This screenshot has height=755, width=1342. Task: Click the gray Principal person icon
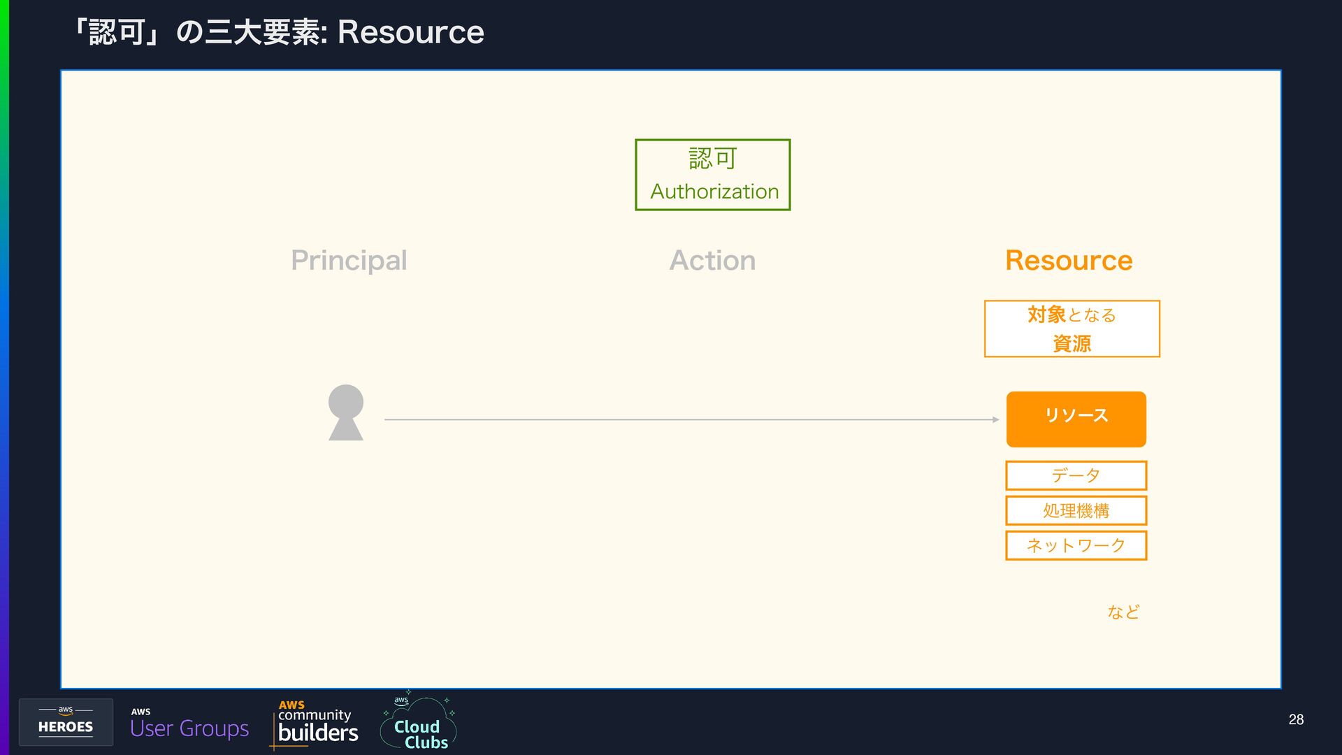[x=346, y=412]
